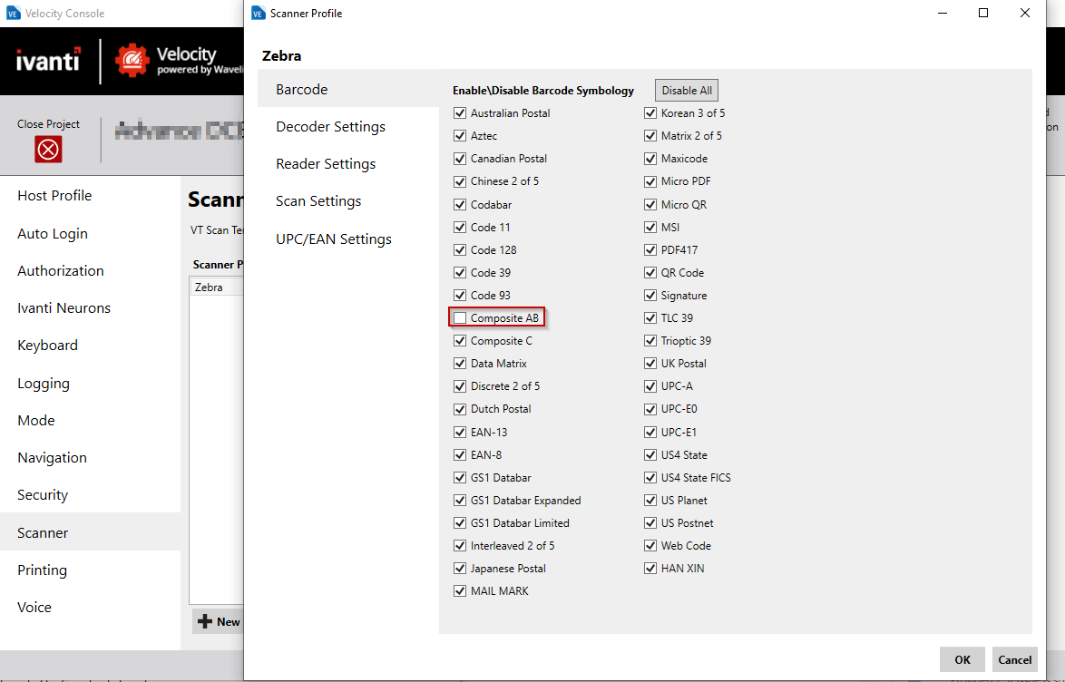Select Keyboard from the left sidebar
The width and height of the screenshot is (1065, 682).
(47, 345)
